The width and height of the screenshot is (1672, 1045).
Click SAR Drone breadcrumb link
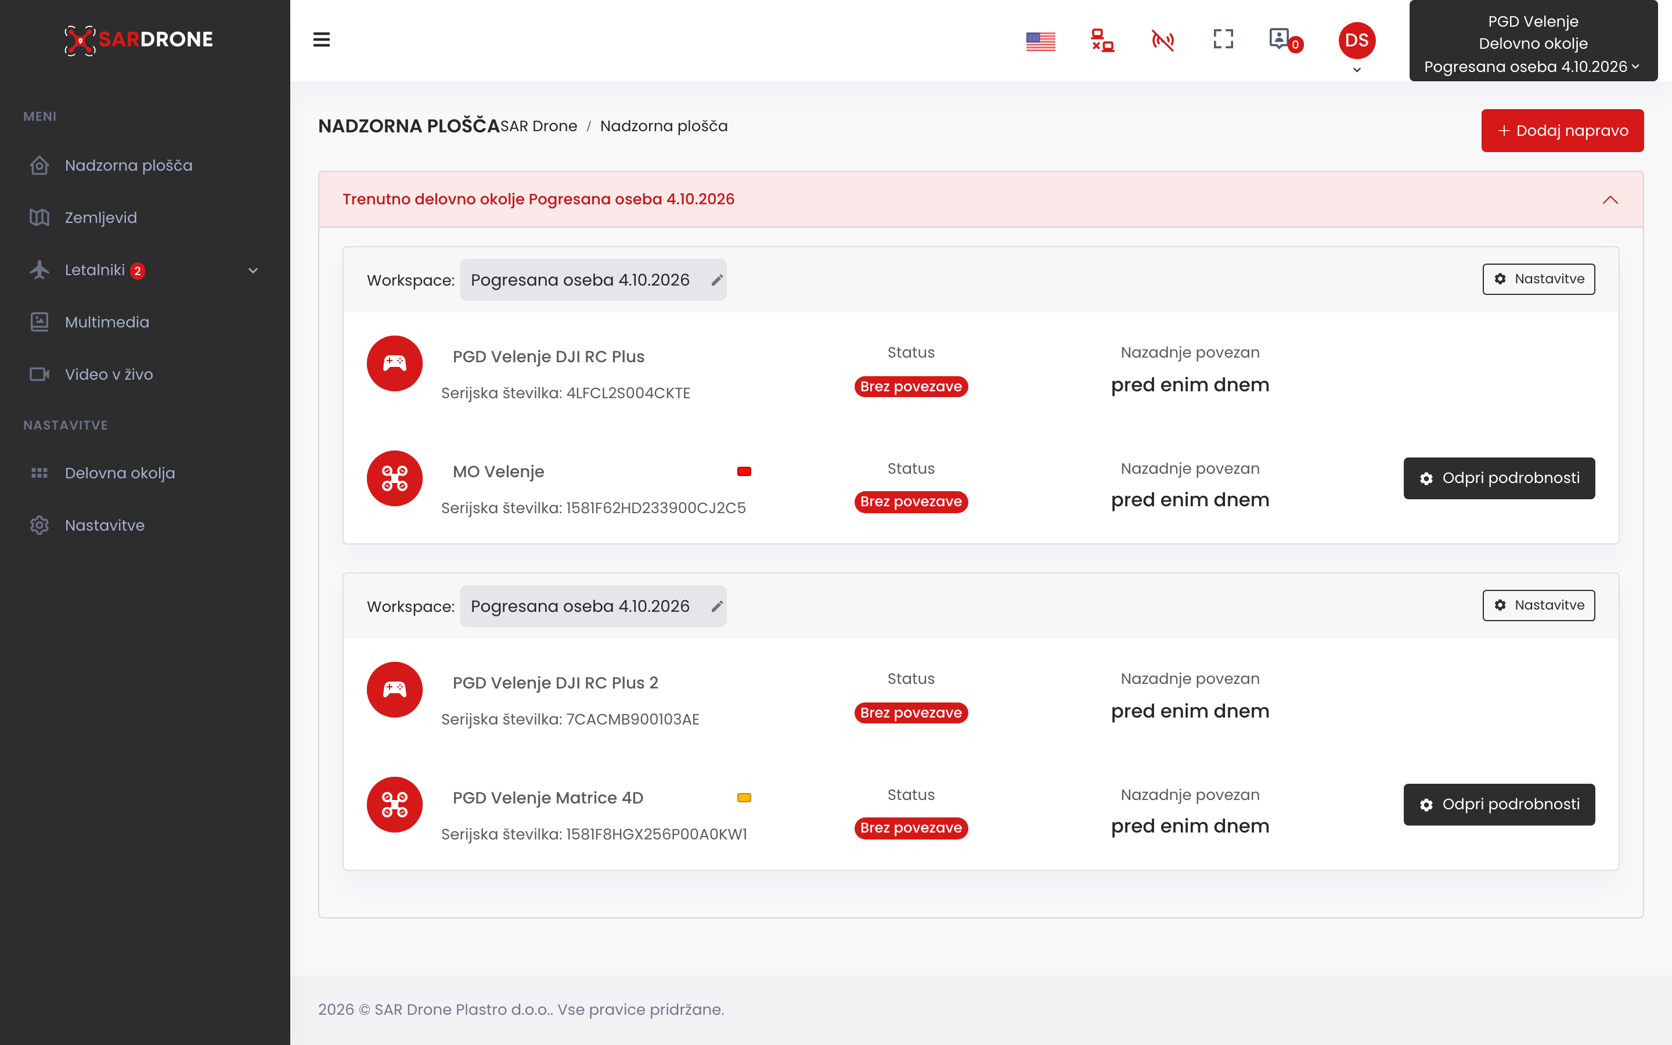coord(538,126)
